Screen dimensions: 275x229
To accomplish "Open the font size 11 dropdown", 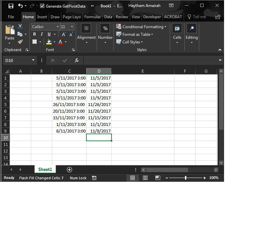I will click(72, 27).
